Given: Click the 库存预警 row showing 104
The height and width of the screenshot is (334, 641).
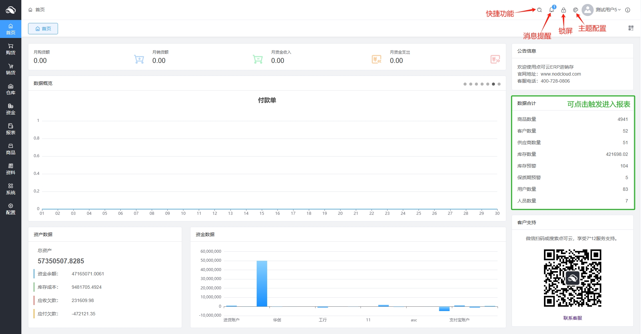Looking at the screenshot, I should (x=573, y=166).
